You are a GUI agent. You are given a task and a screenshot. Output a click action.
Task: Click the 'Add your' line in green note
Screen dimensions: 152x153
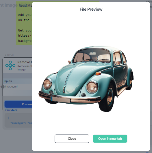25,15
